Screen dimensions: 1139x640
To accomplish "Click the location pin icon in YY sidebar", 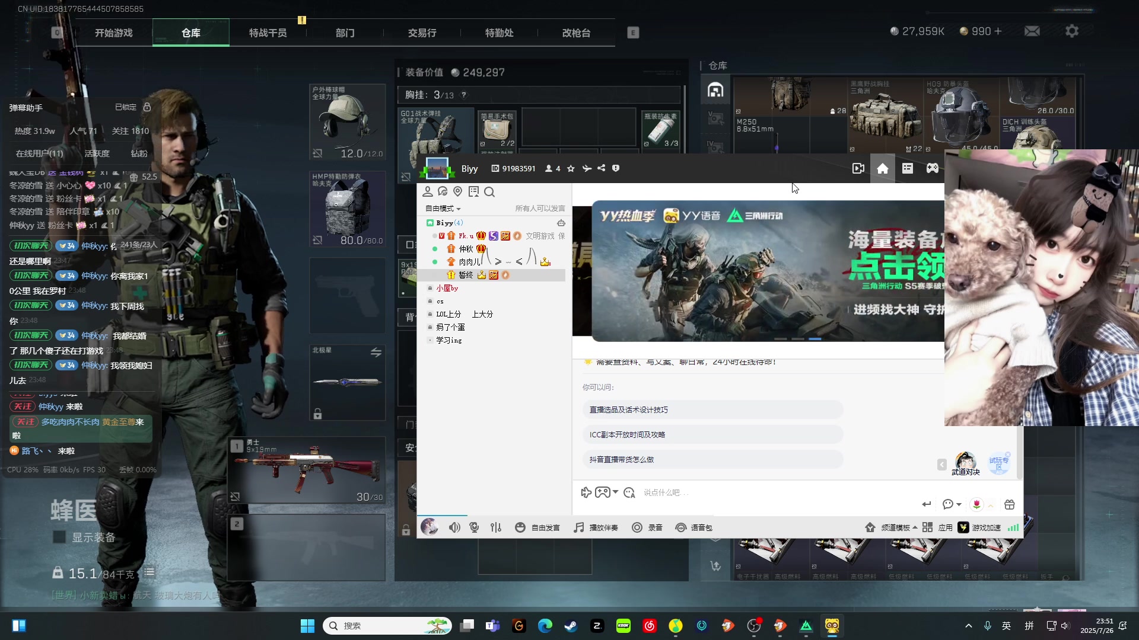I will click(x=457, y=191).
